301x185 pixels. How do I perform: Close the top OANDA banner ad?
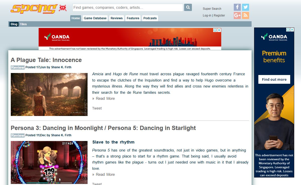coord(219,30)
